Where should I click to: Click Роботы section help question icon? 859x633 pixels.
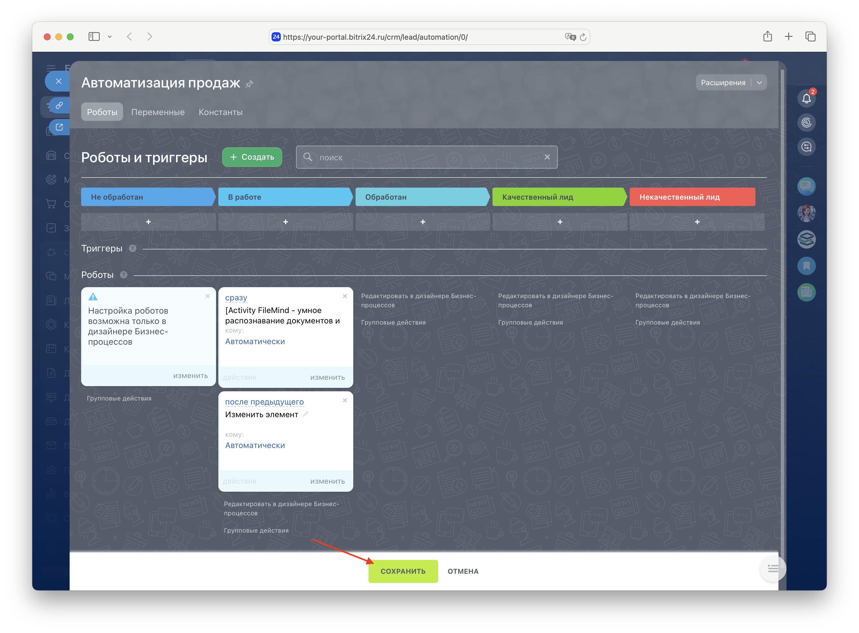click(123, 275)
